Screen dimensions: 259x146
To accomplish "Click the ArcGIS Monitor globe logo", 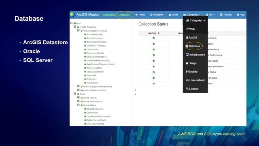I will [x=72, y=15].
